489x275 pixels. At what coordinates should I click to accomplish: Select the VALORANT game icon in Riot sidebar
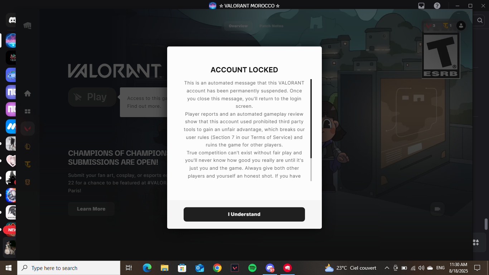click(x=28, y=128)
